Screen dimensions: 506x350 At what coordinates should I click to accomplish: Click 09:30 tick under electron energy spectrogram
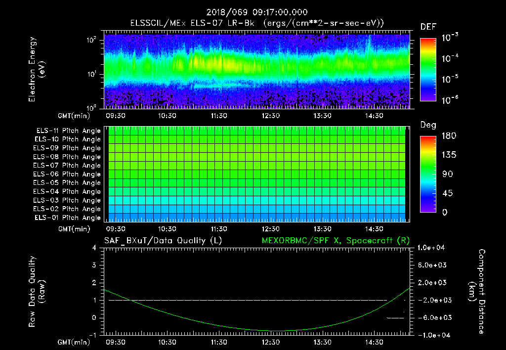point(116,116)
